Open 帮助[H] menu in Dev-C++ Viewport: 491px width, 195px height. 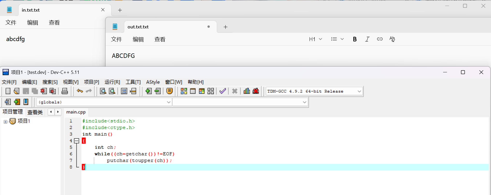point(196,82)
